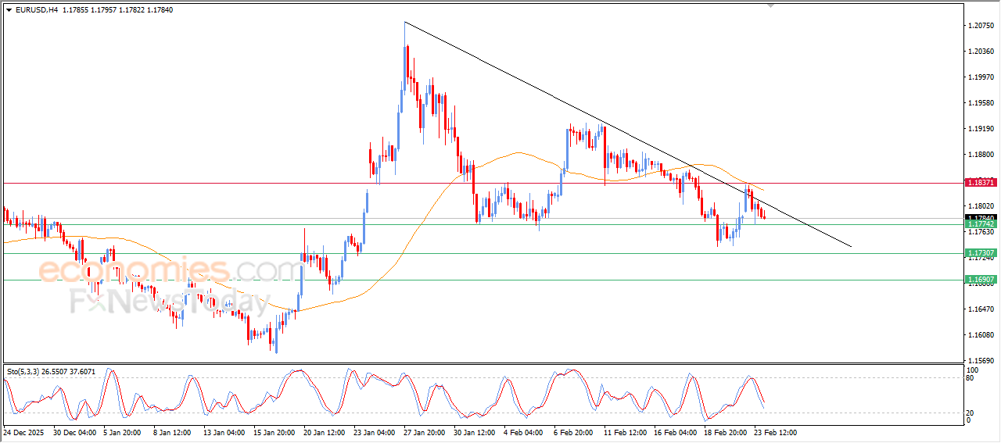Click the 1.16470 price axis value
Viewport: 1001px width, 443px height.
coord(981,309)
